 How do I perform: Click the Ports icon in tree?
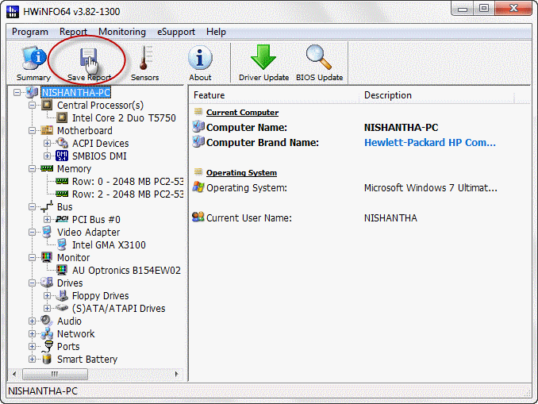47,346
